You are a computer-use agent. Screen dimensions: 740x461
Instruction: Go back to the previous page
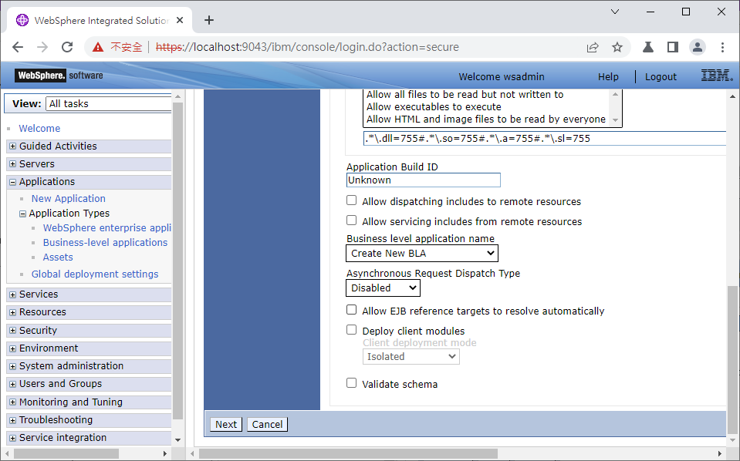pyautogui.click(x=18, y=47)
